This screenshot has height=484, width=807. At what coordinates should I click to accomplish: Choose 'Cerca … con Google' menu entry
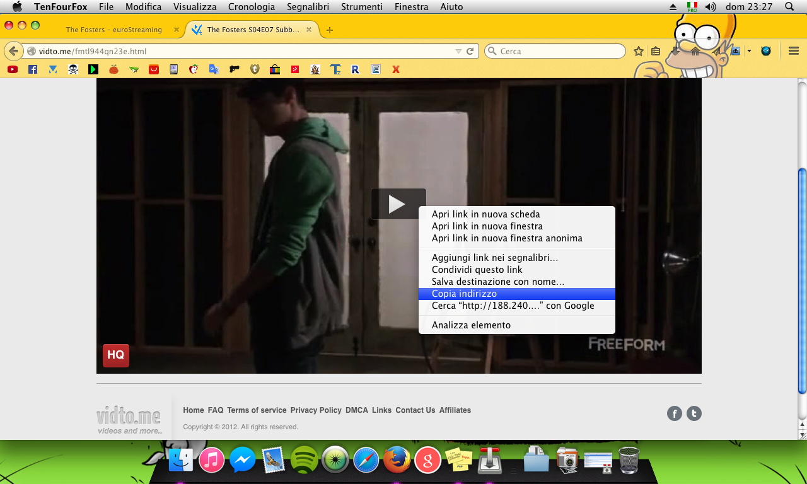point(517,306)
